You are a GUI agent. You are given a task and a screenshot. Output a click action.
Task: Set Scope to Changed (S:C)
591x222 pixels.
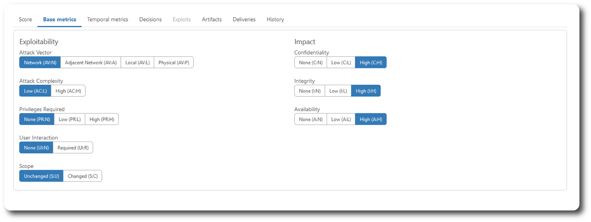(83, 176)
